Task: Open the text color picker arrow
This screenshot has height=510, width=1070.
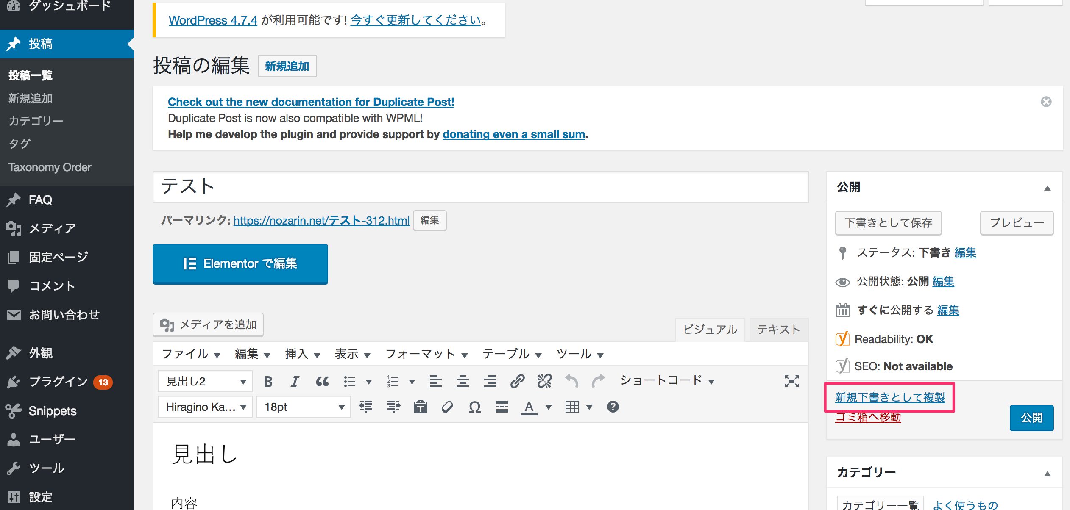Action: coord(549,407)
